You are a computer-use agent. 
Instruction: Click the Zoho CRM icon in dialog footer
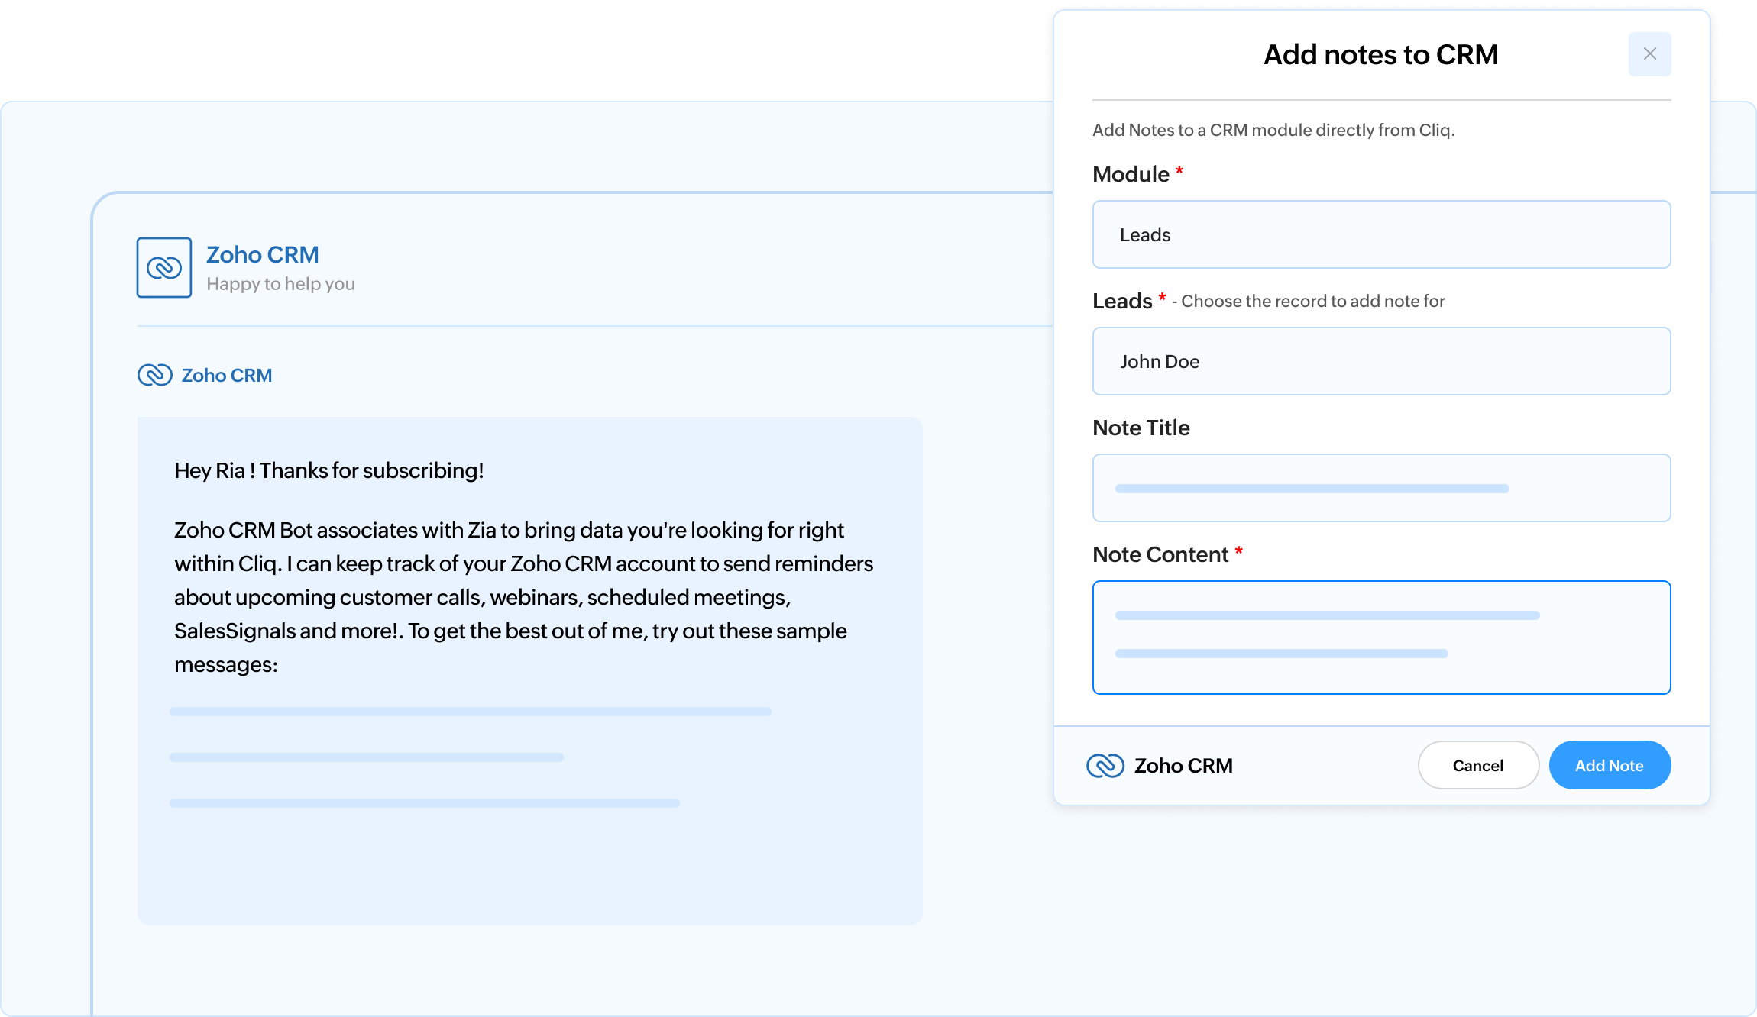[x=1105, y=765]
